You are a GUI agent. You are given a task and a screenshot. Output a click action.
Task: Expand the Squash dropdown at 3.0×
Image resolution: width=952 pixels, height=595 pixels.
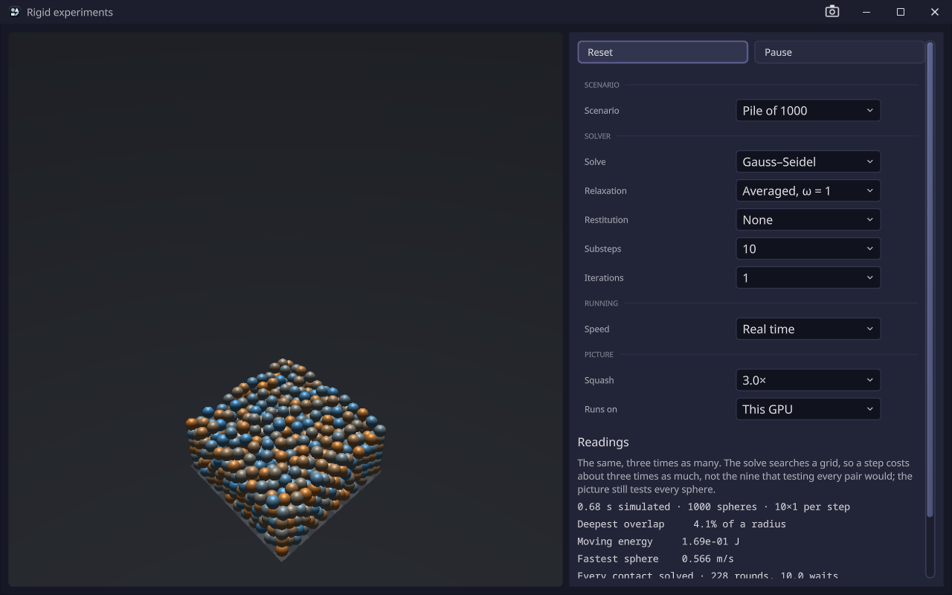808,381
